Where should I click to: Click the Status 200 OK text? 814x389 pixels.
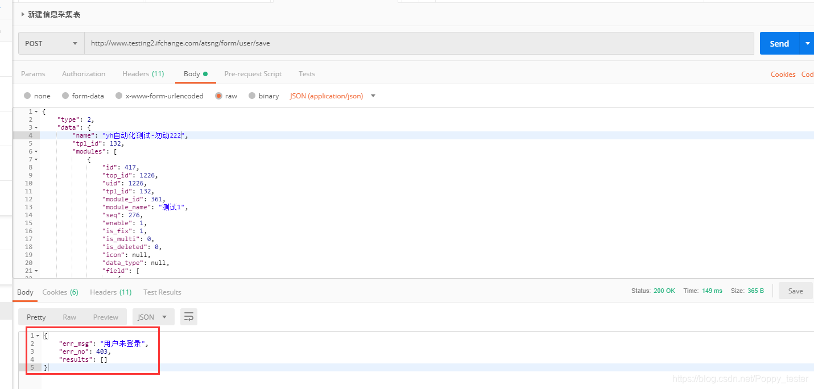coord(653,291)
